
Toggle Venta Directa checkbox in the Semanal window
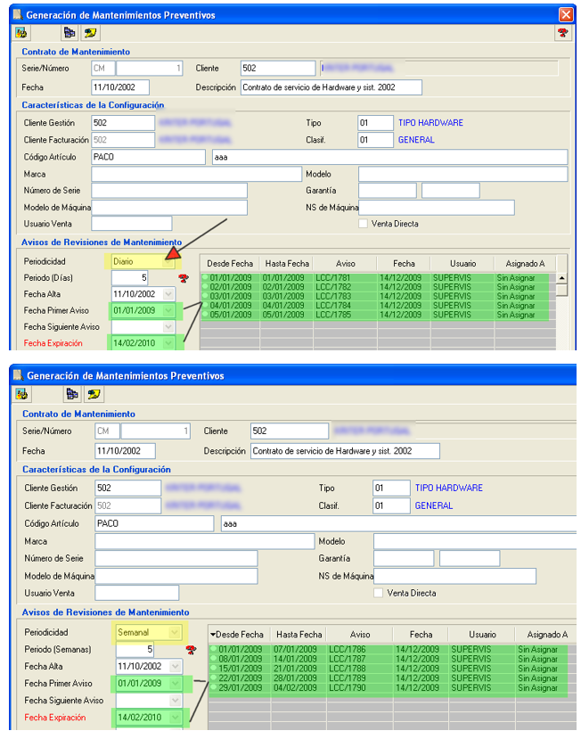(x=378, y=593)
